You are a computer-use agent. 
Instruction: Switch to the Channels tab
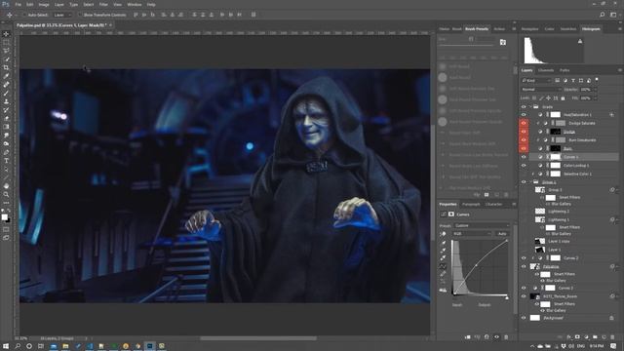click(x=546, y=70)
